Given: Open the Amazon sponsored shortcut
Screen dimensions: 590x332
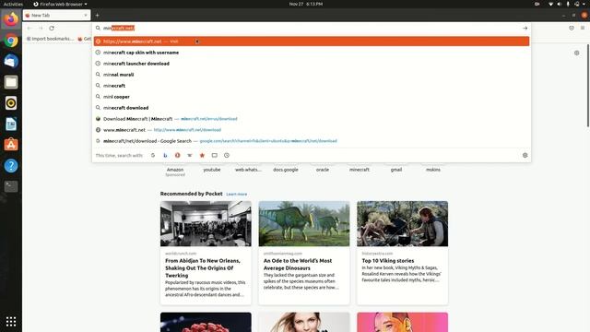Looking at the screenshot, I should click(x=175, y=170).
